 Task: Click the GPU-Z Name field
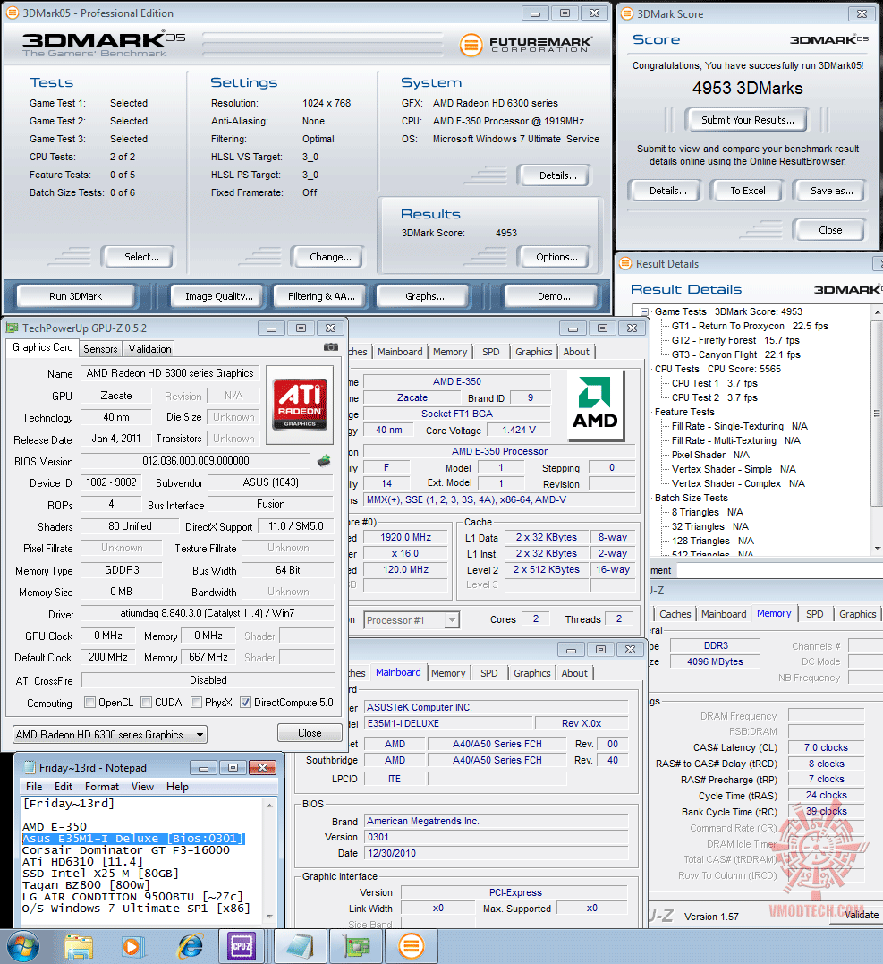click(x=170, y=373)
